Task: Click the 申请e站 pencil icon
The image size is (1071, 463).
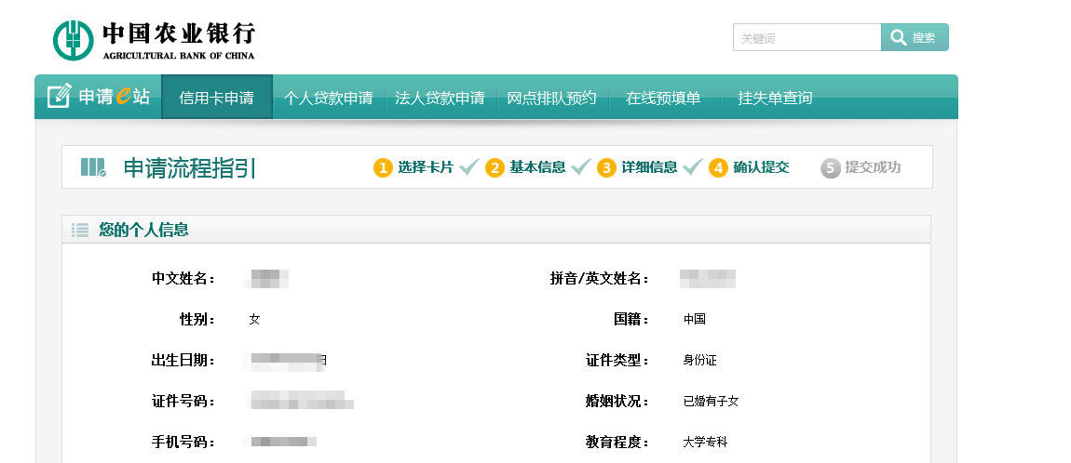Action: pos(60,97)
